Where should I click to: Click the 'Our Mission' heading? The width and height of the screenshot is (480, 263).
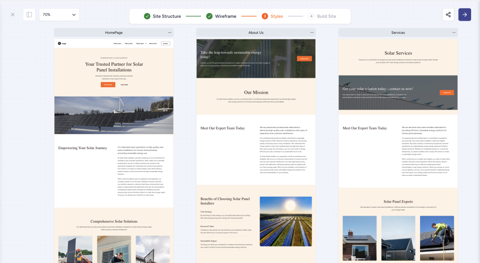(x=256, y=92)
